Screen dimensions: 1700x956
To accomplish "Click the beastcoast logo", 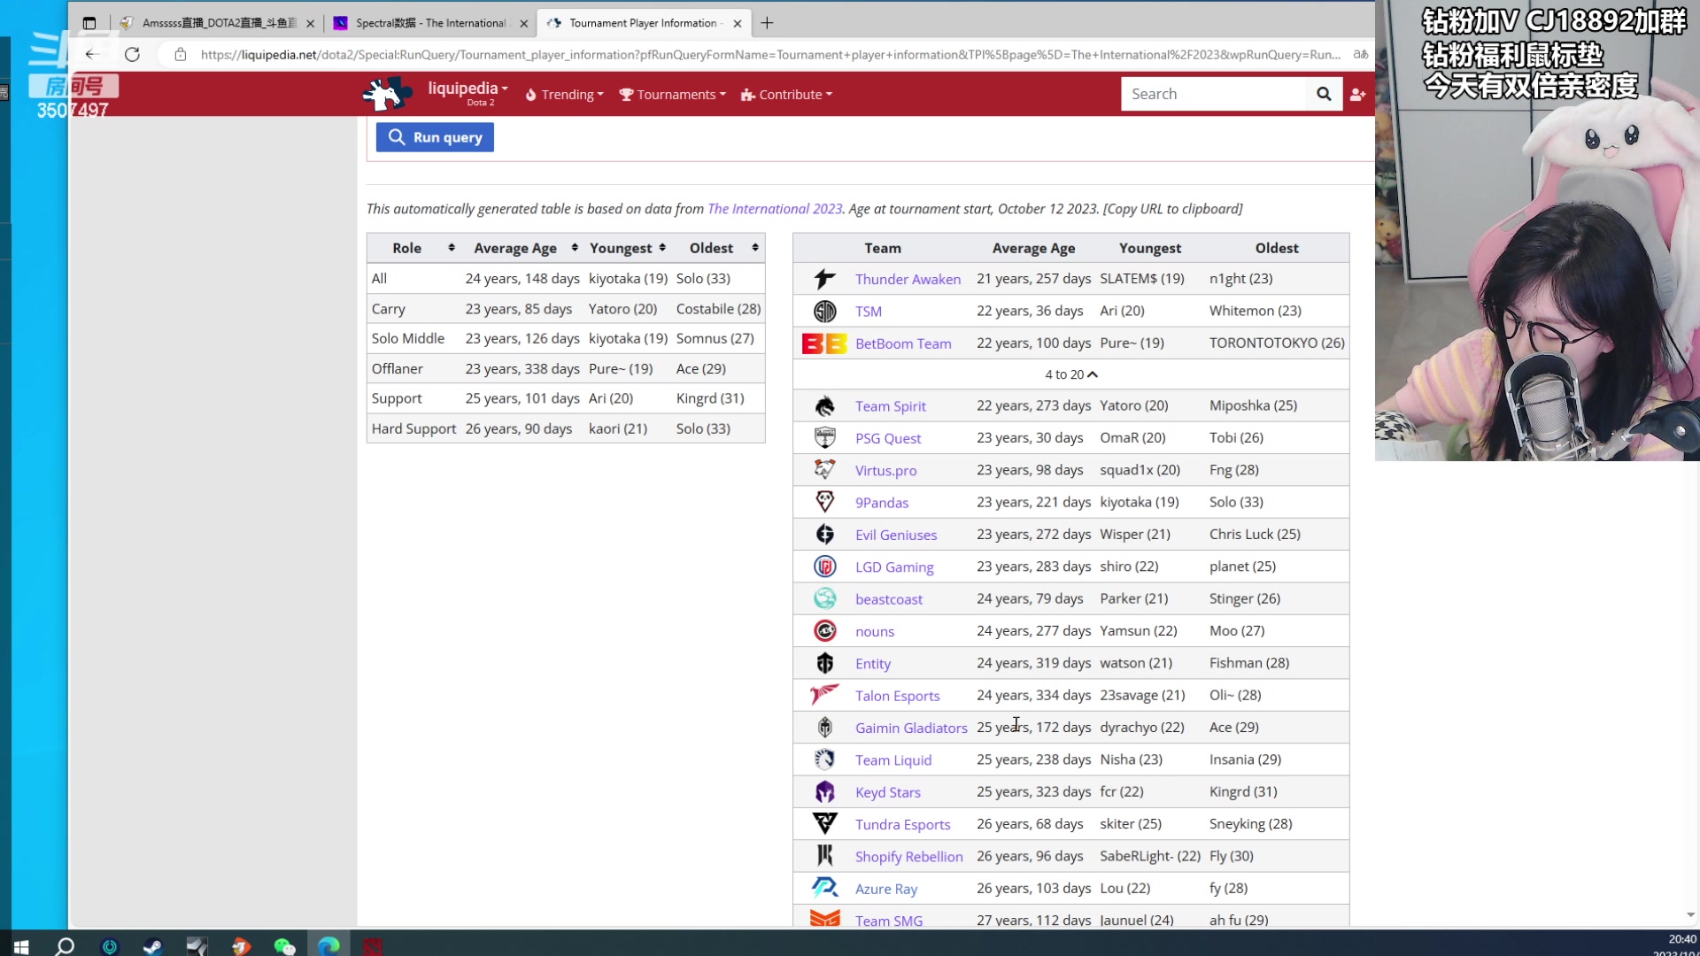I will [x=824, y=598].
